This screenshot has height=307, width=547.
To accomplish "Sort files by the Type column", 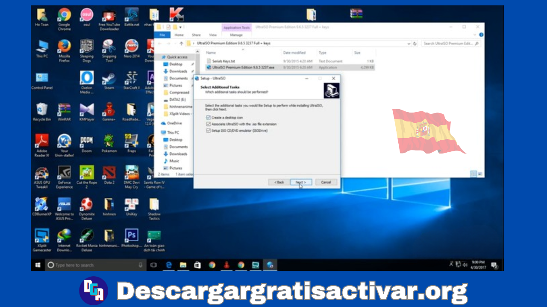I will tap(323, 53).
